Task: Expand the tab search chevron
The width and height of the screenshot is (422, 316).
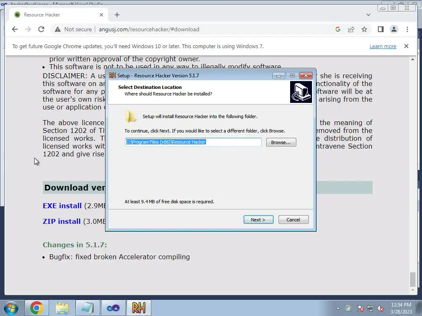Action: pos(368,15)
